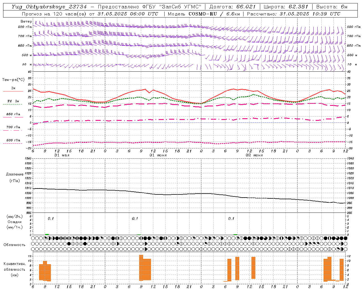This screenshot has width=362, height=289.
Task: Click the orange convective bar cluster on 31 мая
Action: (x=45, y=271)
